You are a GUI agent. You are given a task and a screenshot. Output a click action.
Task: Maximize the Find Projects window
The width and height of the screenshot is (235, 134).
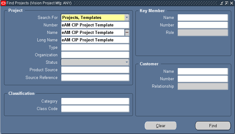227,3
